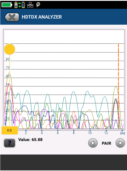Tap the main-remote link status icon
The height and width of the screenshot is (171, 127).
(x=20, y=5)
